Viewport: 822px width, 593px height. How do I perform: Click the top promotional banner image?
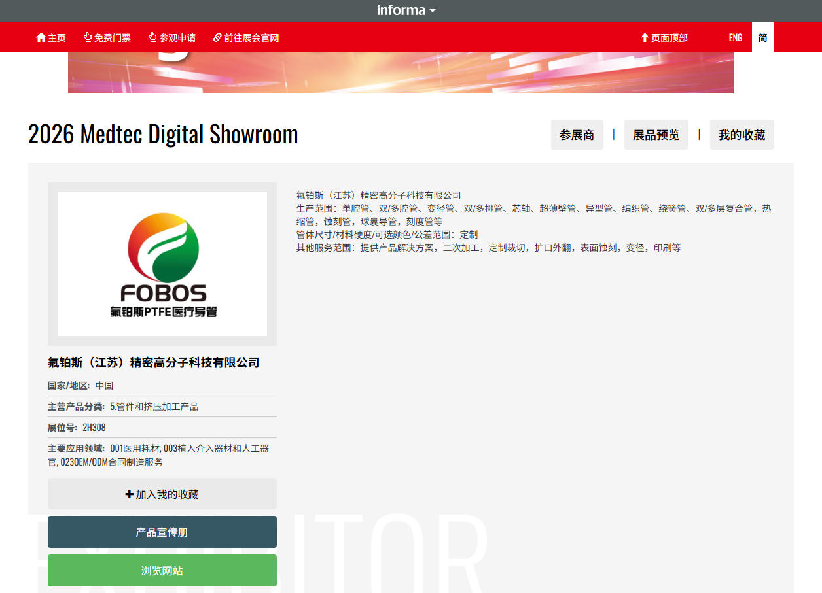click(401, 73)
